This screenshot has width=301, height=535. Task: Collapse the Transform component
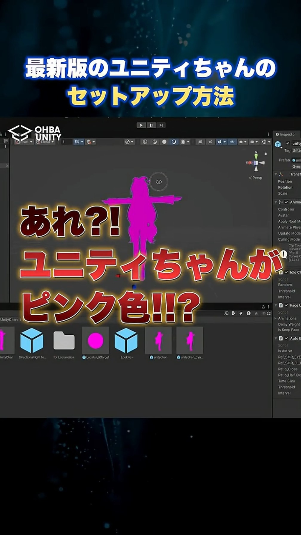tap(276, 174)
